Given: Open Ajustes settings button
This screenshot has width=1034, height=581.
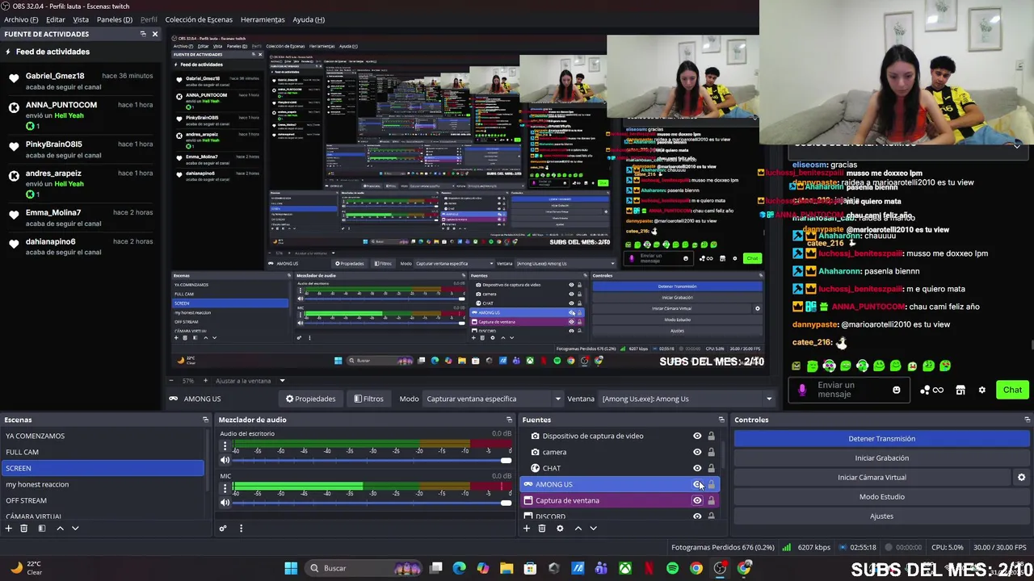Looking at the screenshot, I should [x=881, y=516].
